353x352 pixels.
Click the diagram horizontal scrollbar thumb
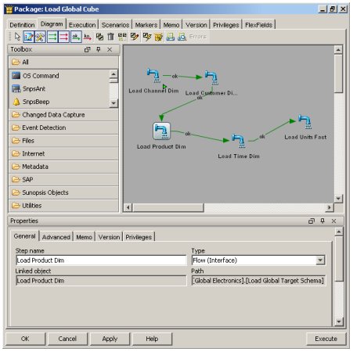tap(168, 207)
